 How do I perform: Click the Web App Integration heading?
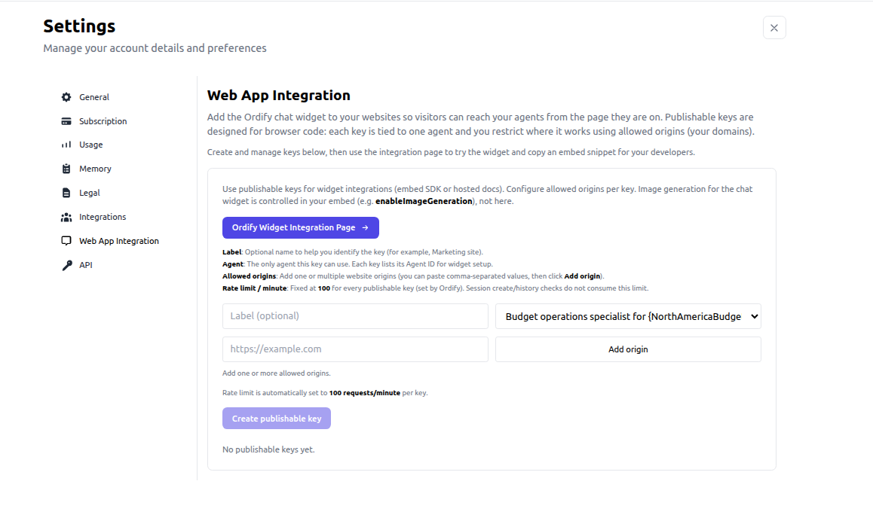pos(278,96)
